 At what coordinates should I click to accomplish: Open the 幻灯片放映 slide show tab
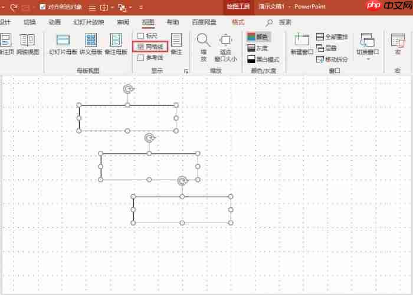(x=88, y=22)
